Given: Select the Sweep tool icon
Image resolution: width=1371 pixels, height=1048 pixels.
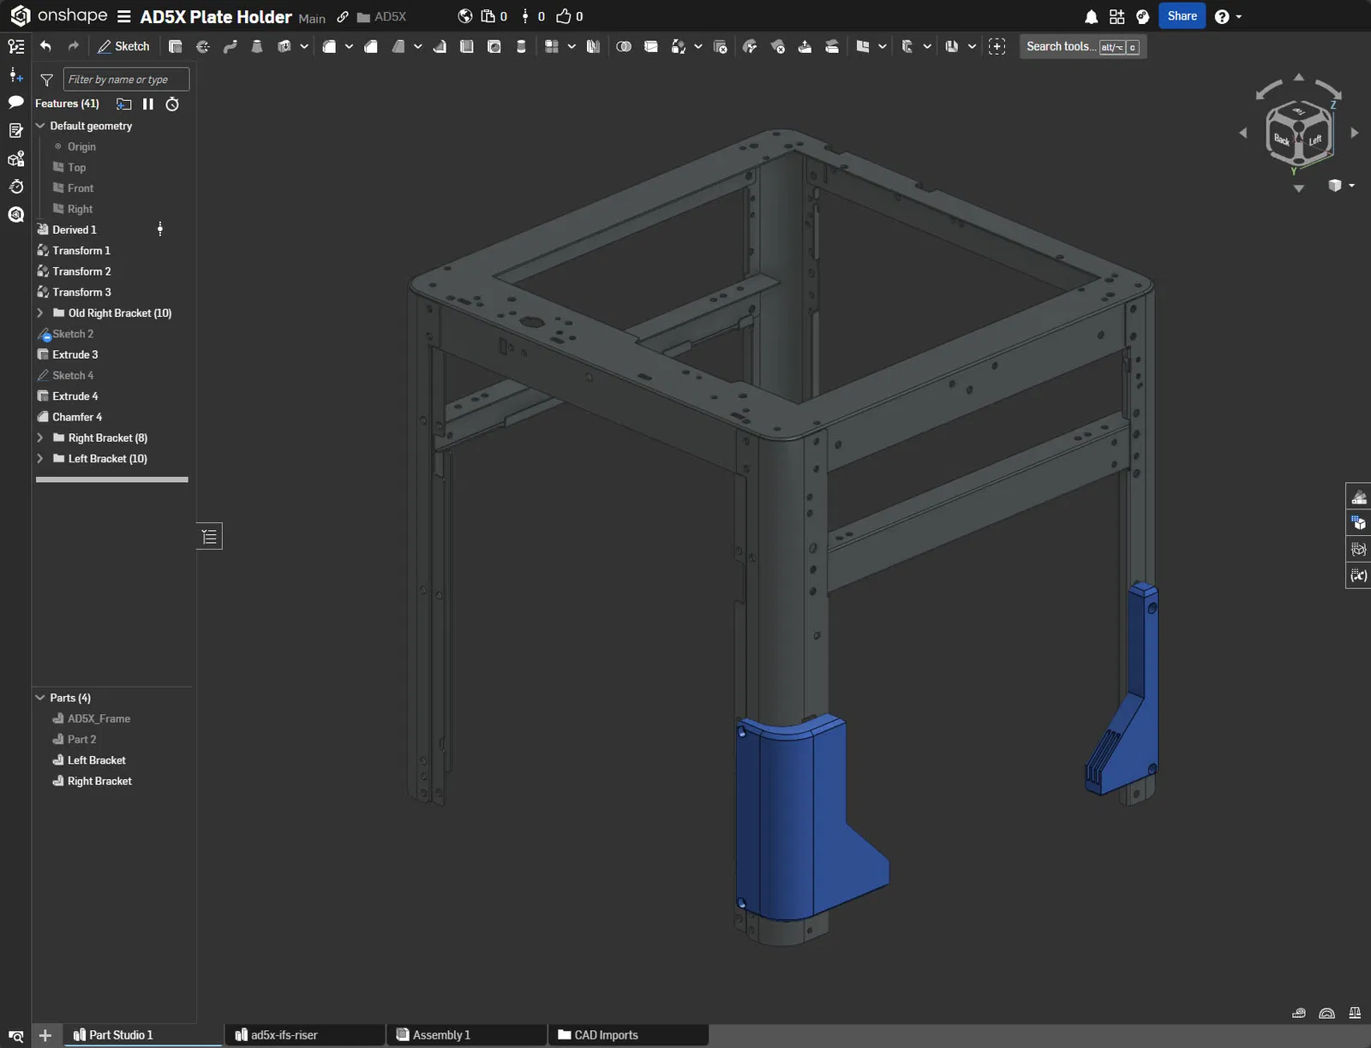Looking at the screenshot, I should pos(230,46).
